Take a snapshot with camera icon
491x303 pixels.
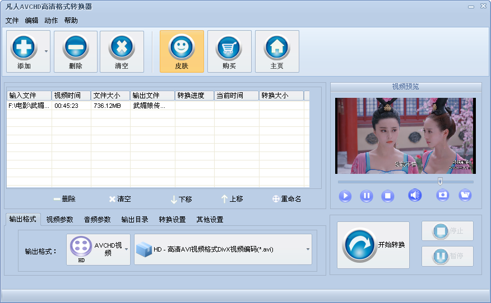[442, 196]
